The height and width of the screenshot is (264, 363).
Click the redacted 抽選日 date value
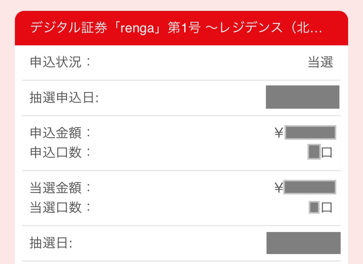coord(303,243)
